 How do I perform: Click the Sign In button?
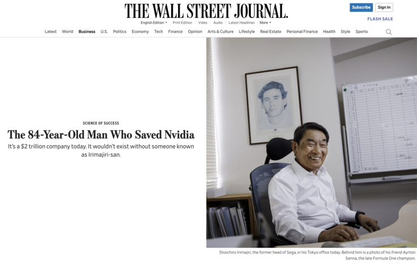coord(384,7)
